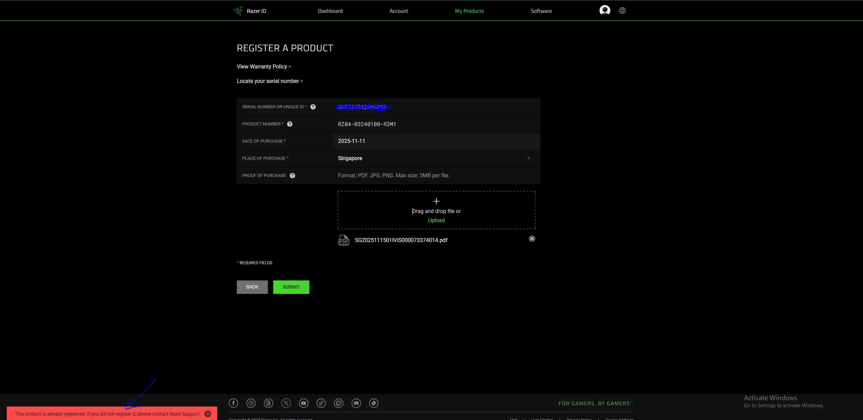The height and width of the screenshot is (420, 863).
Task: Click the Twitch footer icon
Action: click(339, 403)
